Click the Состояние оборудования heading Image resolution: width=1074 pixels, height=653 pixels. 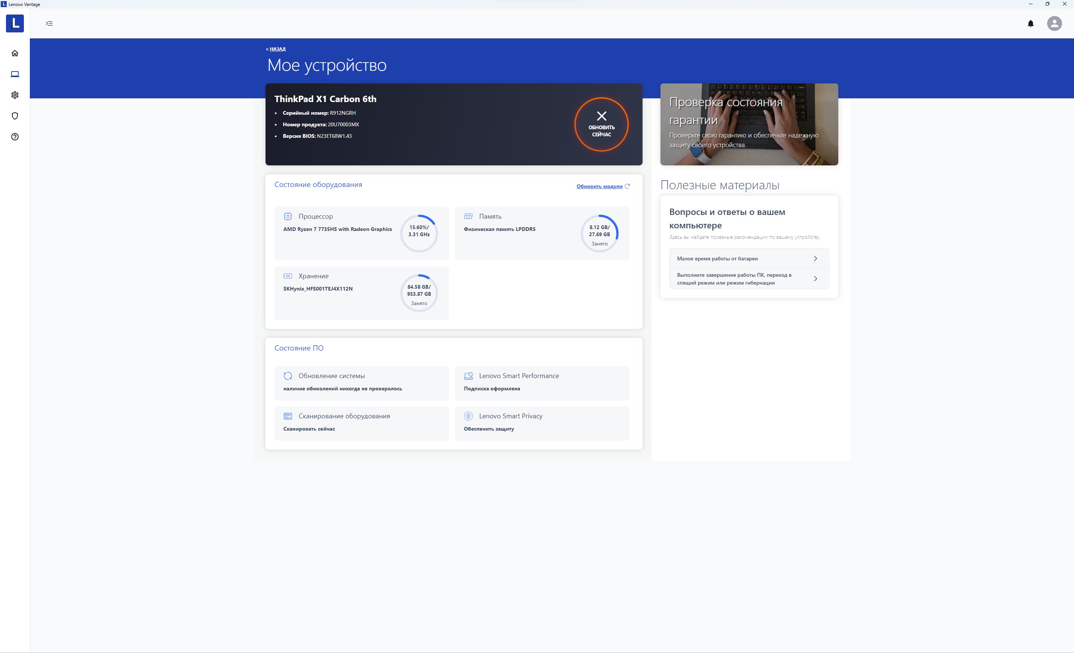[318, 185]
